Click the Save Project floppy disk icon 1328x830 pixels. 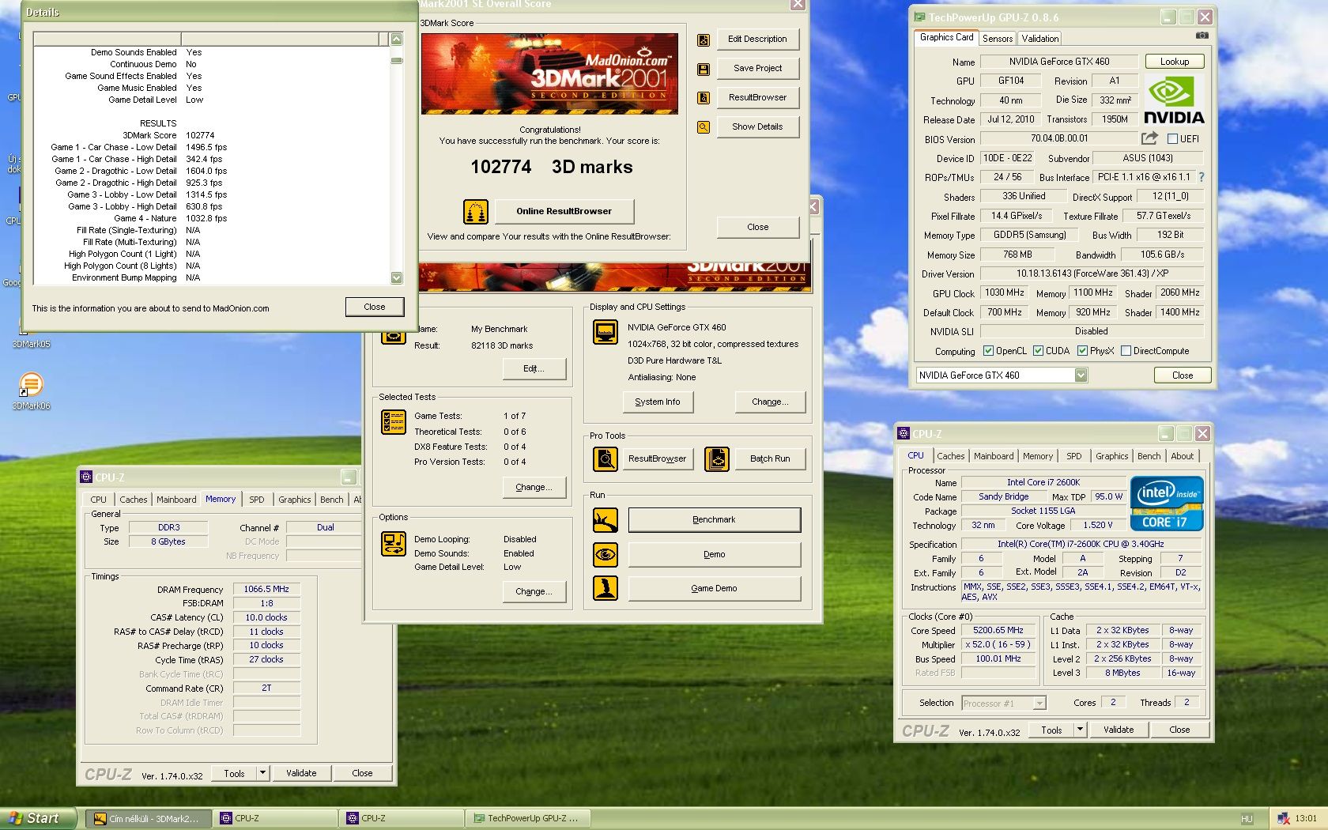[703, 70]
